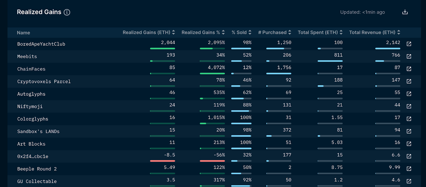The height and width of the screenshot is (187, 426).
Task: Open external link for Niftymoji row
Action: 409,106
